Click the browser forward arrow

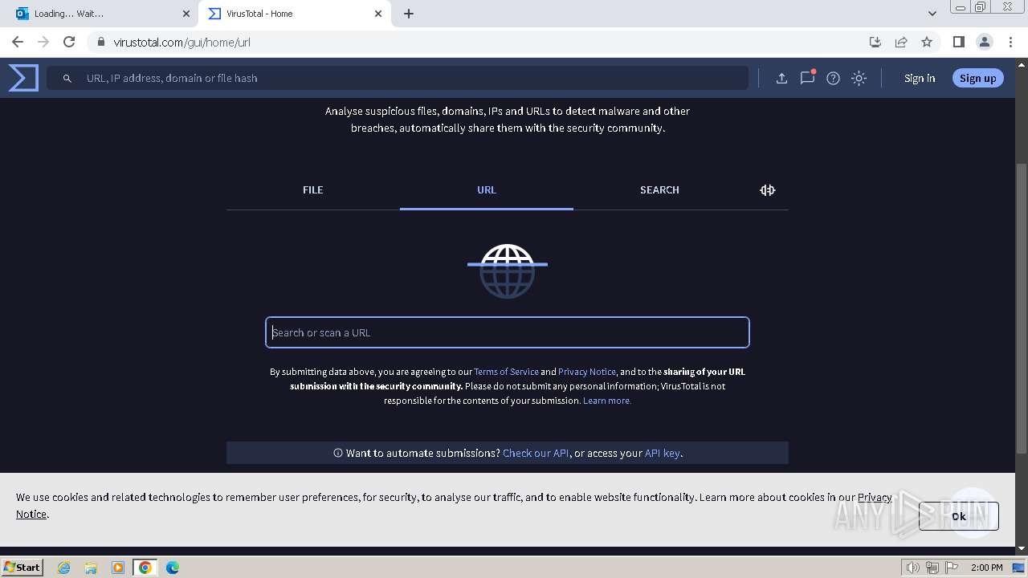click(43, 42)
